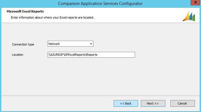The height and width of the screenshot is (112, 201).
Task: Go back with the << Back button
Action: [x=126, y=103]
